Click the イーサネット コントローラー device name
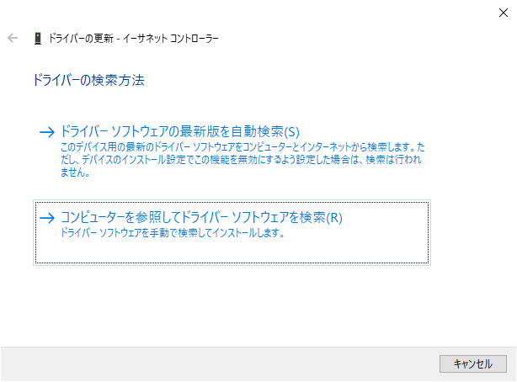The width and height of the screenshot is (517, 382). [171, 38]
